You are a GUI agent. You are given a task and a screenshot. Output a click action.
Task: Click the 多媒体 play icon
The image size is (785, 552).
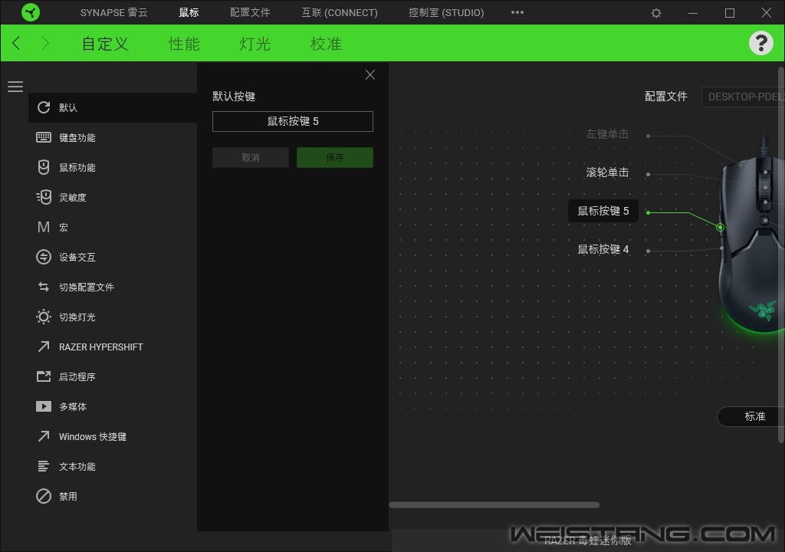44,406
